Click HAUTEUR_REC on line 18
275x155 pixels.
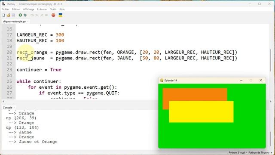pos(32,40)
